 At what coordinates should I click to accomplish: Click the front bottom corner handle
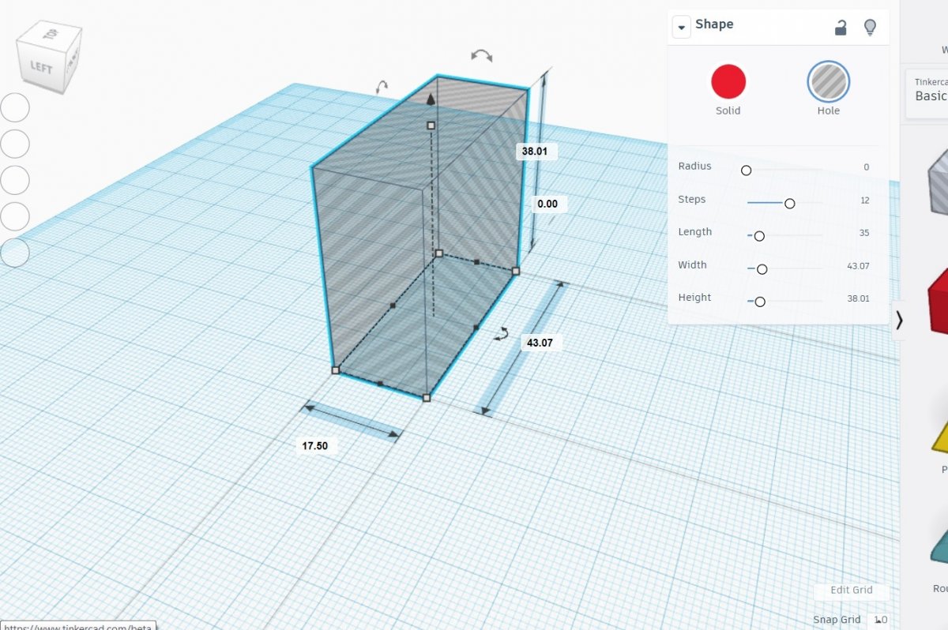pyautogui.click(x=427, y=398)
